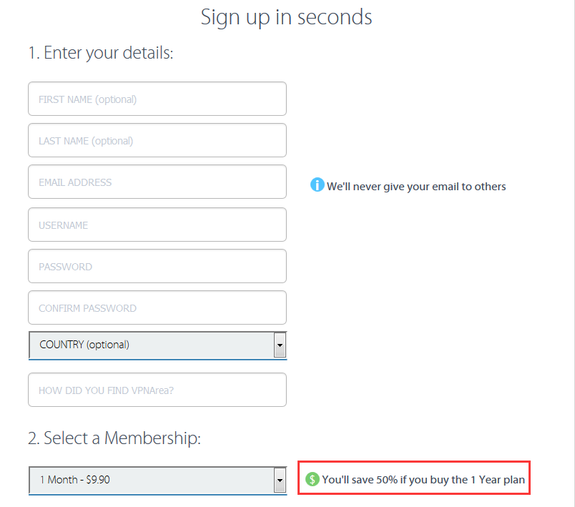The width and height of the screenshot is (575, 507).
Task: Click the Last Name optional field
Action: pyautogui.click(x=157, y=140)
